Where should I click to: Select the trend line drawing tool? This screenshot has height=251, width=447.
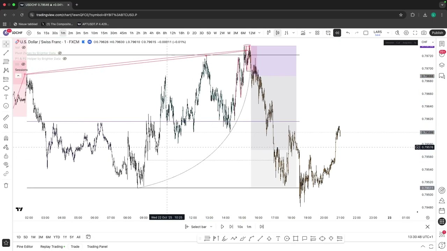click(6, 53)
